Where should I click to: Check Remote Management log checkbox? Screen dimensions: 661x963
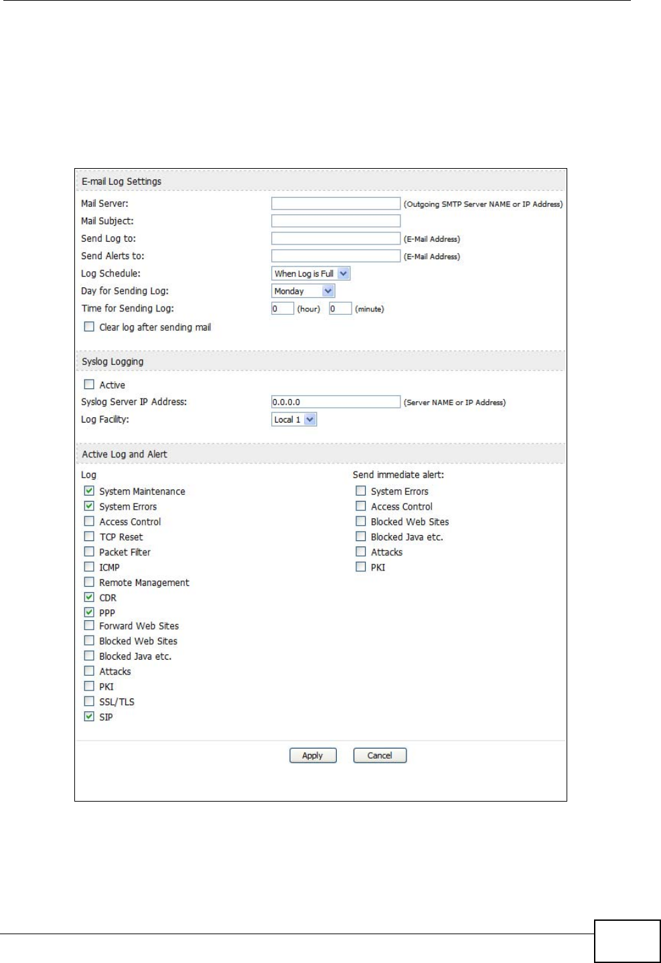(x=89, y=582)
